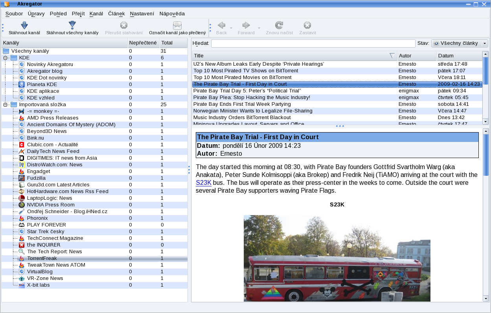The image size is (491, 313).
Task: Select the Všechny kanály root folder
Action: [x=94, y=51]
